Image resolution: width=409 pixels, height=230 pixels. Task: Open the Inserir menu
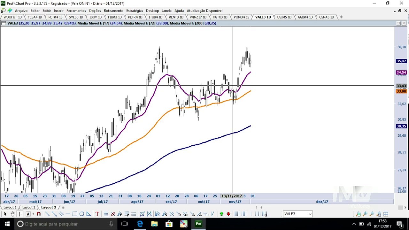pyautogui.click(x=58, y=11)
